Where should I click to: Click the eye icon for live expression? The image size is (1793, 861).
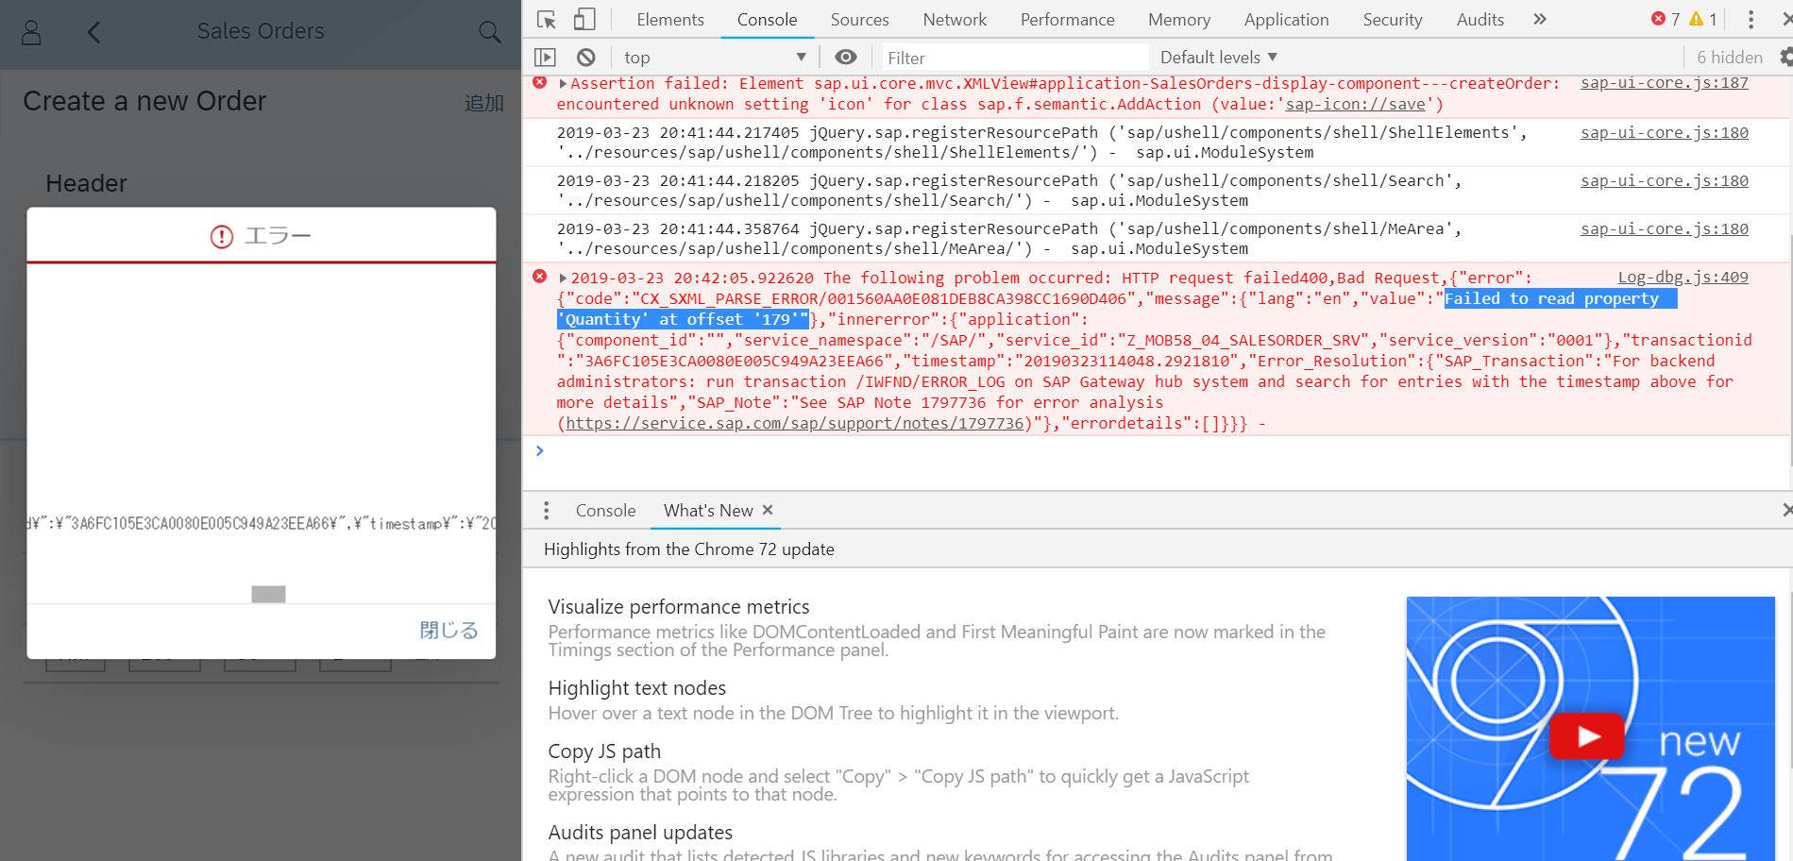click(846, 58)
